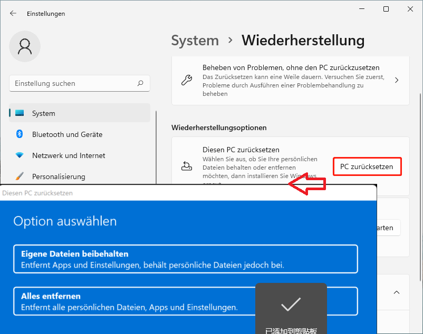Select the System sidebar entry
Viewport: 423px width, 334px height.
pyautogui.click(x=43, y=113)
